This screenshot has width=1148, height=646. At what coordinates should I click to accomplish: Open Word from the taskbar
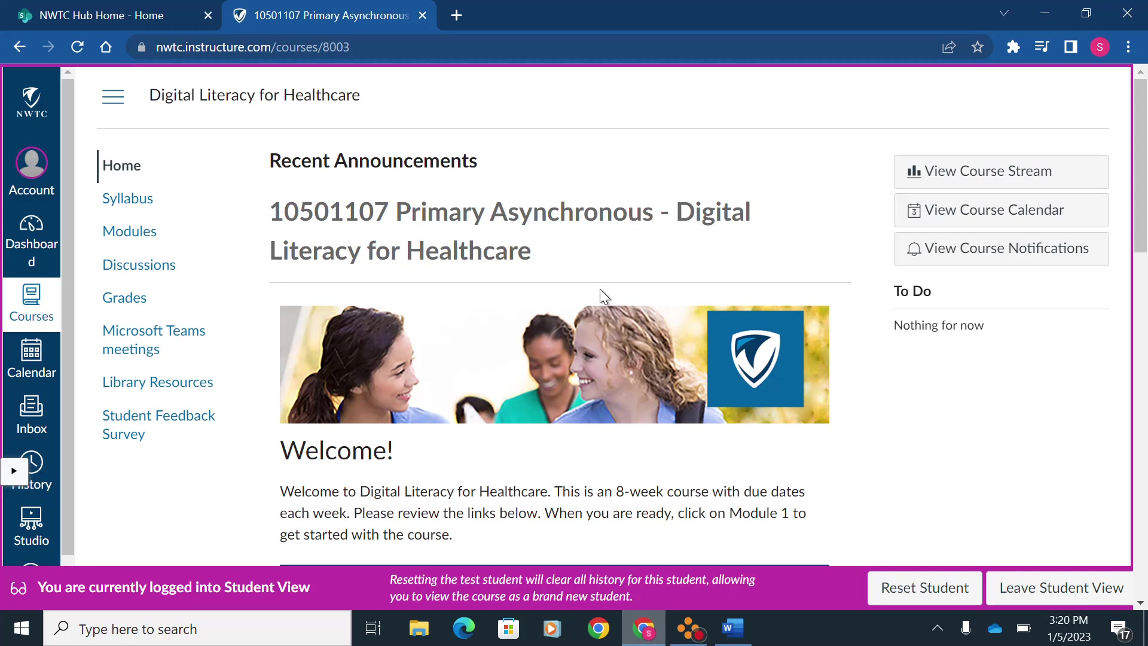(732, 629)
